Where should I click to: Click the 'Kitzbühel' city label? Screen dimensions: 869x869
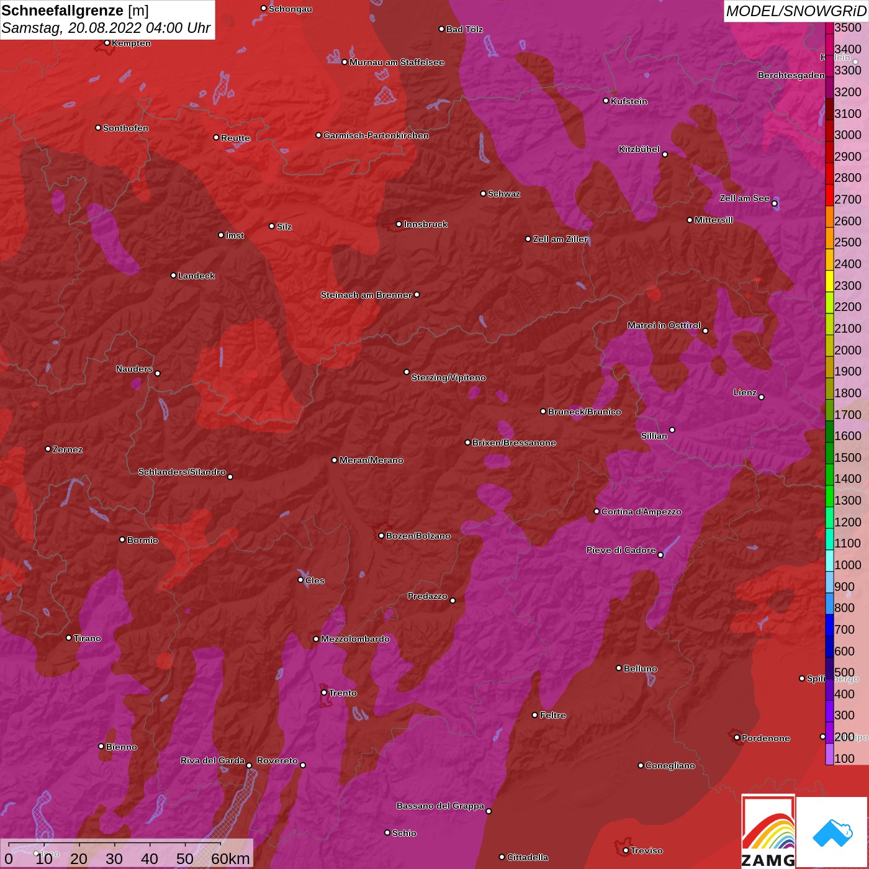click(639, 149)
